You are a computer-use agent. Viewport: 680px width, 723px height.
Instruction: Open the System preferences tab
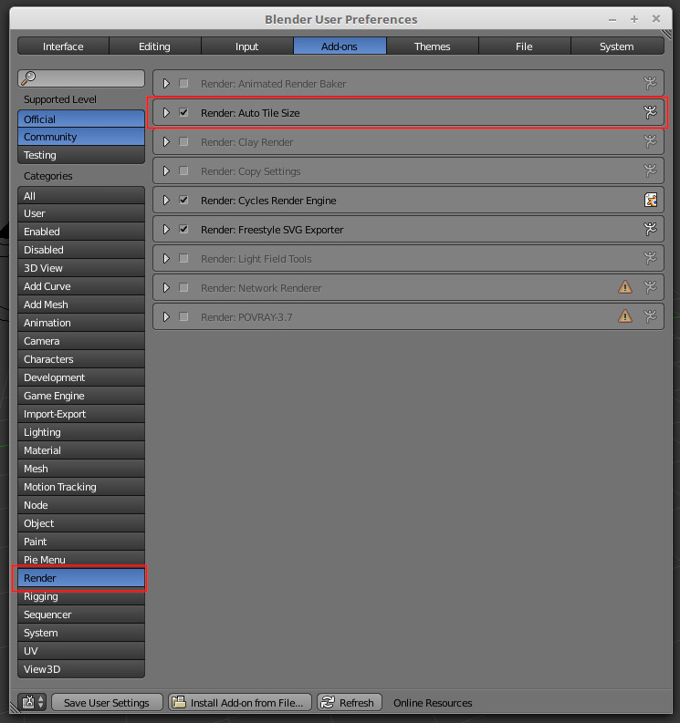(617, 46)
